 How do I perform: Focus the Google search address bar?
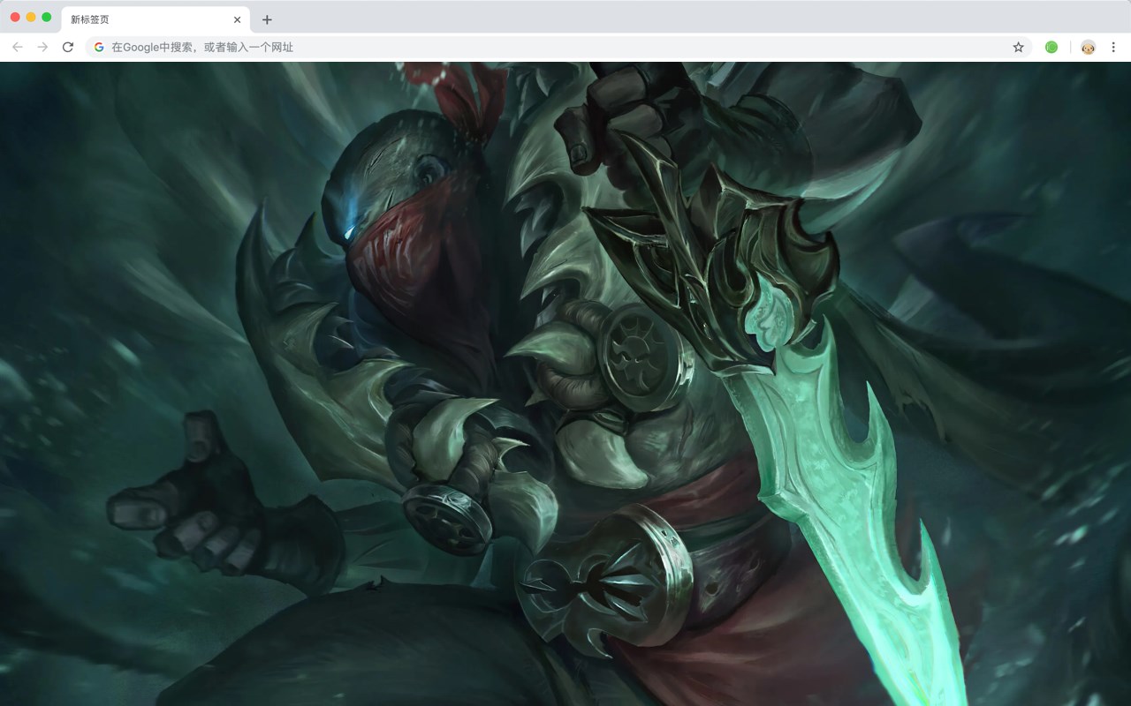tap(559, 47)
